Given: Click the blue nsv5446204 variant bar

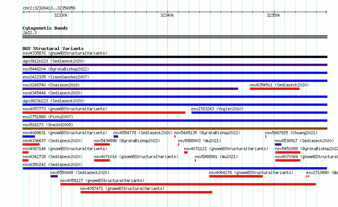Looking at the screenshot, I should (x=175, y=73).
